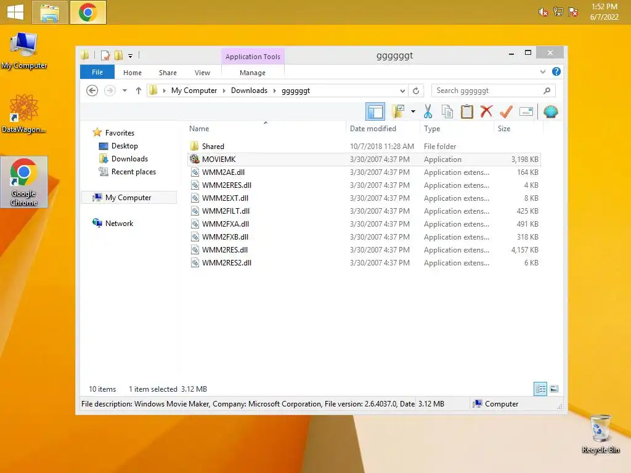Click the folder options toolbar icon
Image resolution: width=631 pixels, height=473 pixels.
(x=398, y=111)
